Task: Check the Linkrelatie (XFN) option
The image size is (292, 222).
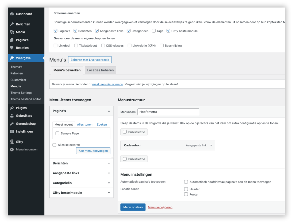Action: 130,45
